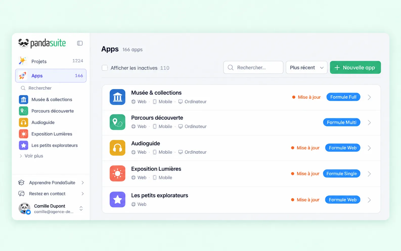401x251 pixels.
Task: Click the magnifier icon in main search box
Action: [231, 68]
